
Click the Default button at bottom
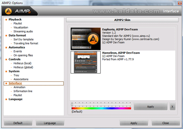(18, 123)
